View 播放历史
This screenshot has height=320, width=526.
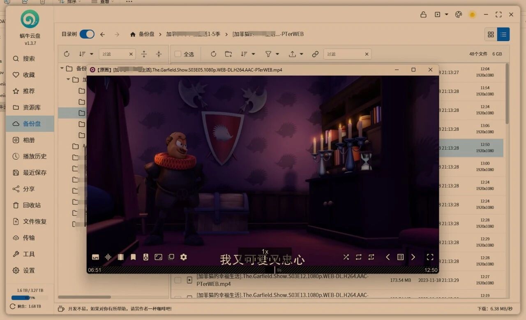tap(30, 156)
